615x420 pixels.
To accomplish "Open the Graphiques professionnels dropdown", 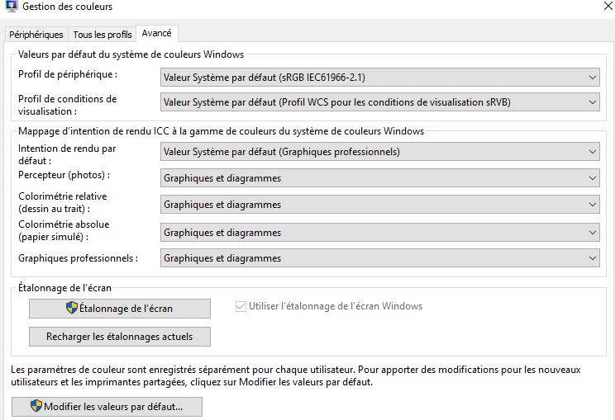I will (x=379, y=258).
